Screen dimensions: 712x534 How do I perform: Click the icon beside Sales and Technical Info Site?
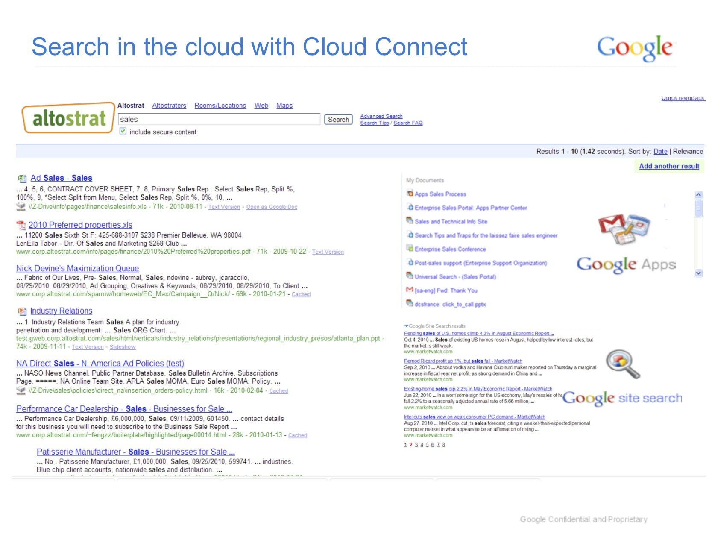[x=410, y=221]
